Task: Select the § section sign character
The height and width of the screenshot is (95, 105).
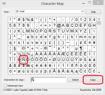Action: (x=15, y=48)
